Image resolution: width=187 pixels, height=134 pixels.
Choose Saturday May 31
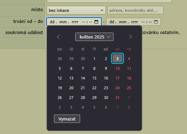click(x=117, y=98)
